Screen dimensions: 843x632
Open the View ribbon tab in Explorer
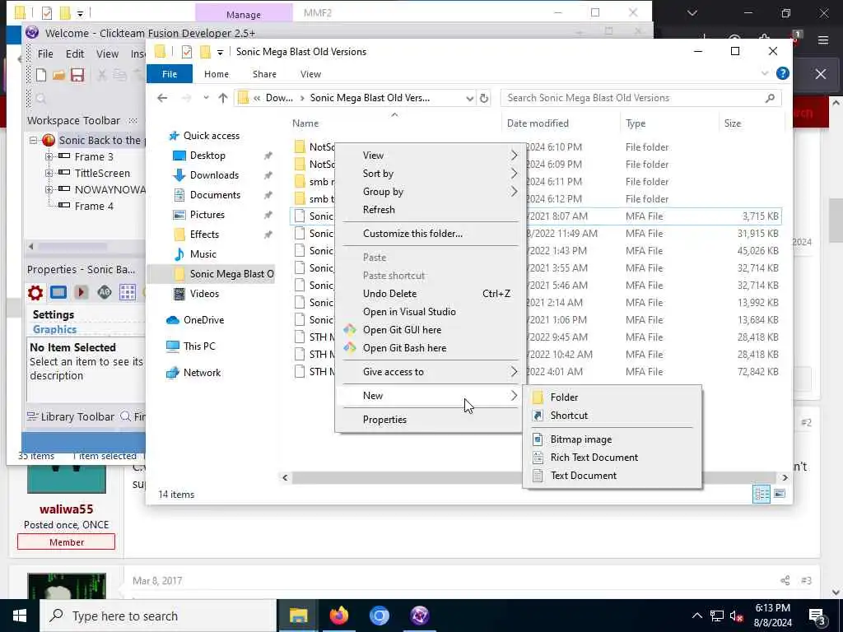pyautogui.click(x=310, y=74)
